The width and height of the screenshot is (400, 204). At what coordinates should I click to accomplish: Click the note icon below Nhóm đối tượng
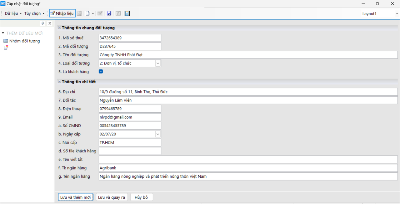[6, 48]
